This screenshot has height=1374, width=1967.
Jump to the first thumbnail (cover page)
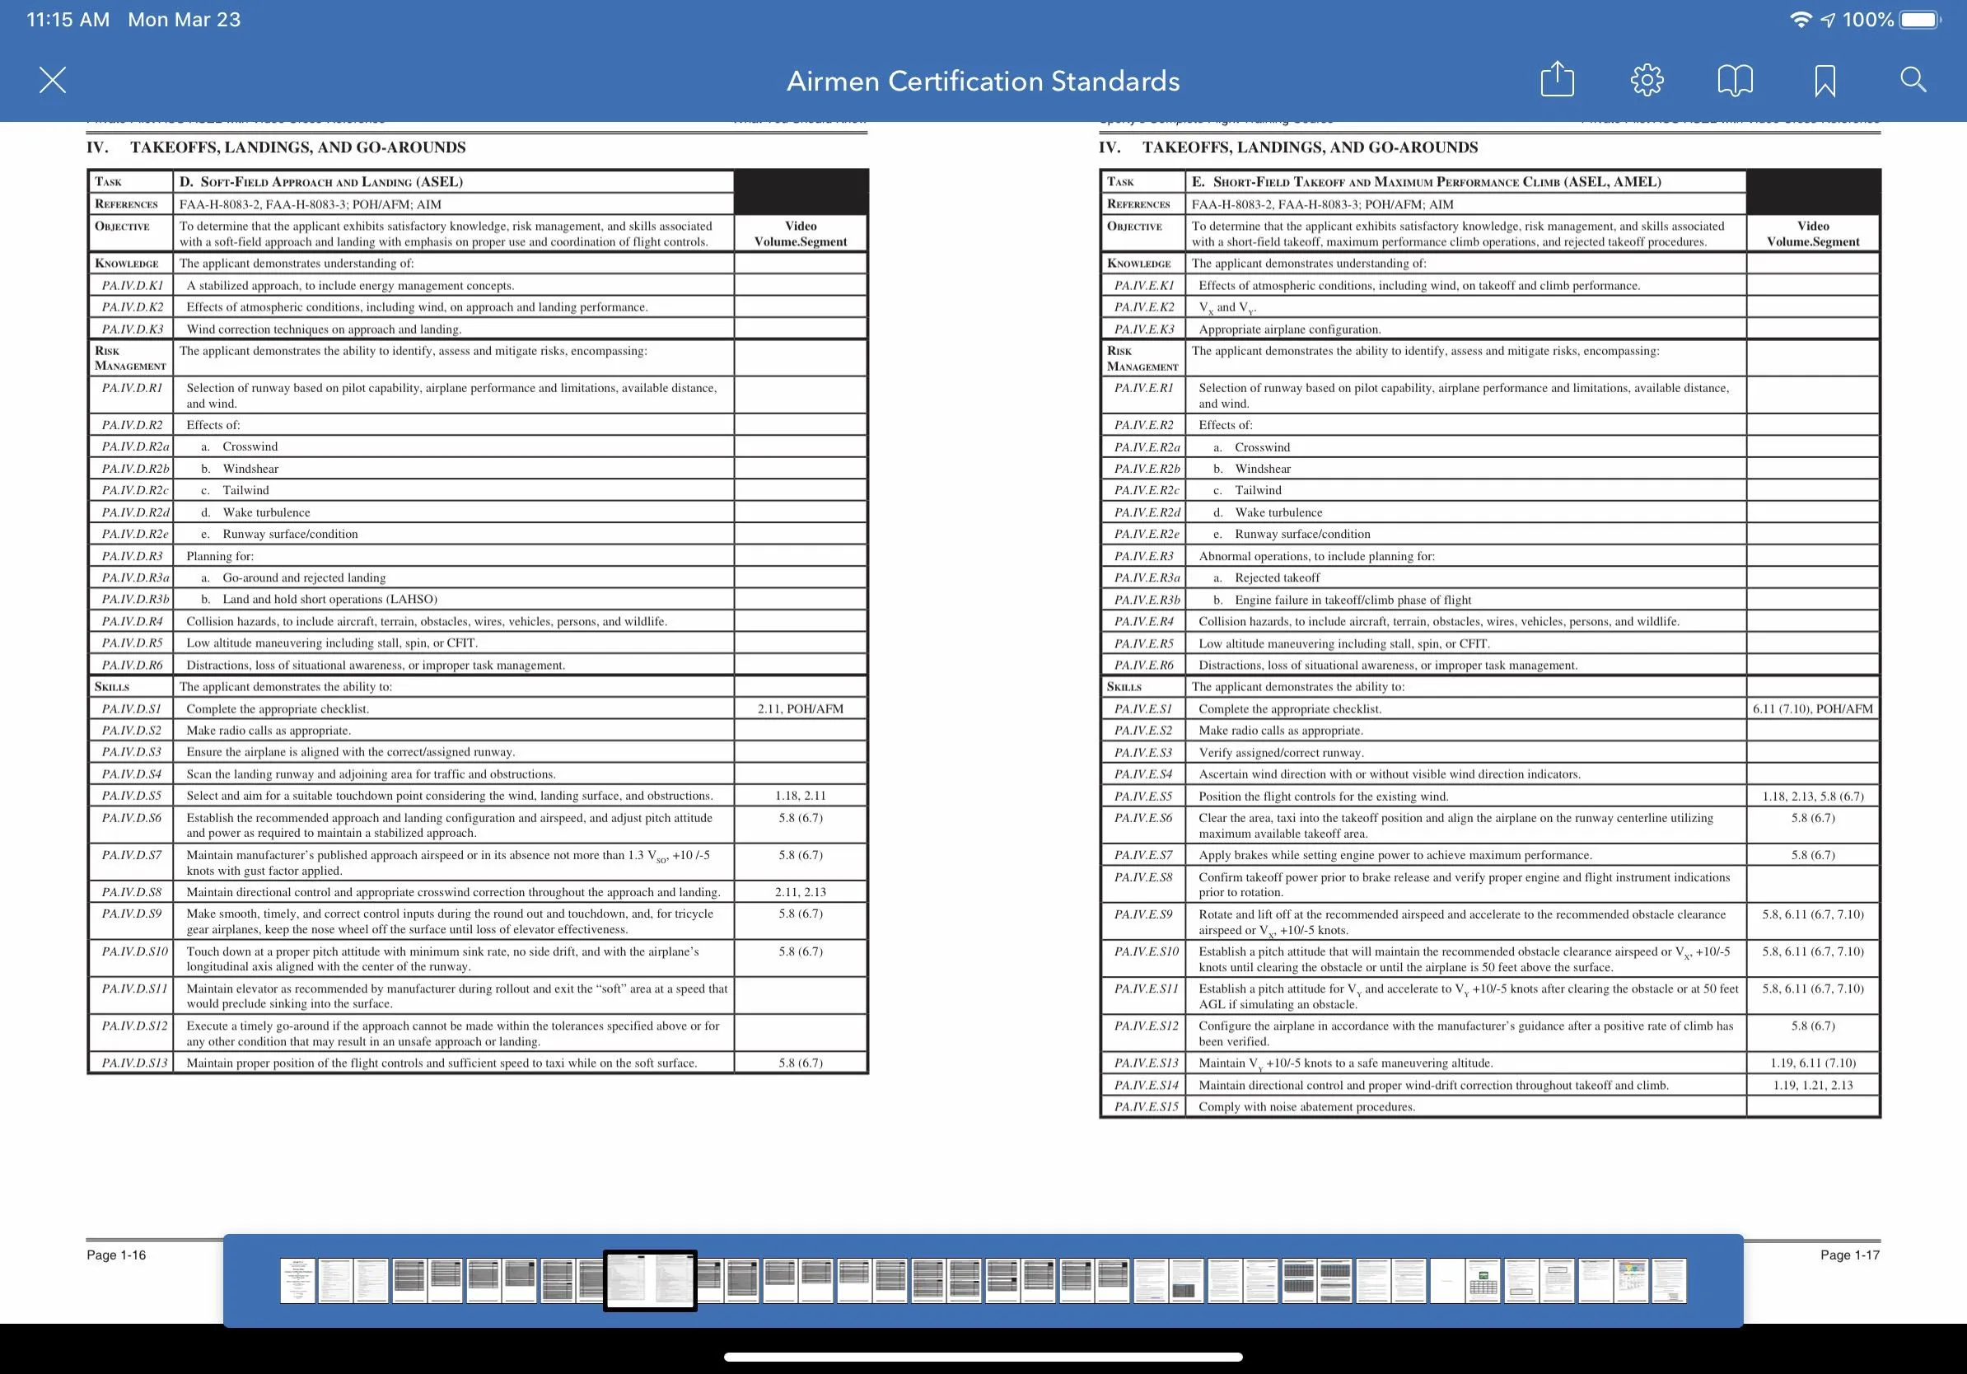click(297, 1281)
